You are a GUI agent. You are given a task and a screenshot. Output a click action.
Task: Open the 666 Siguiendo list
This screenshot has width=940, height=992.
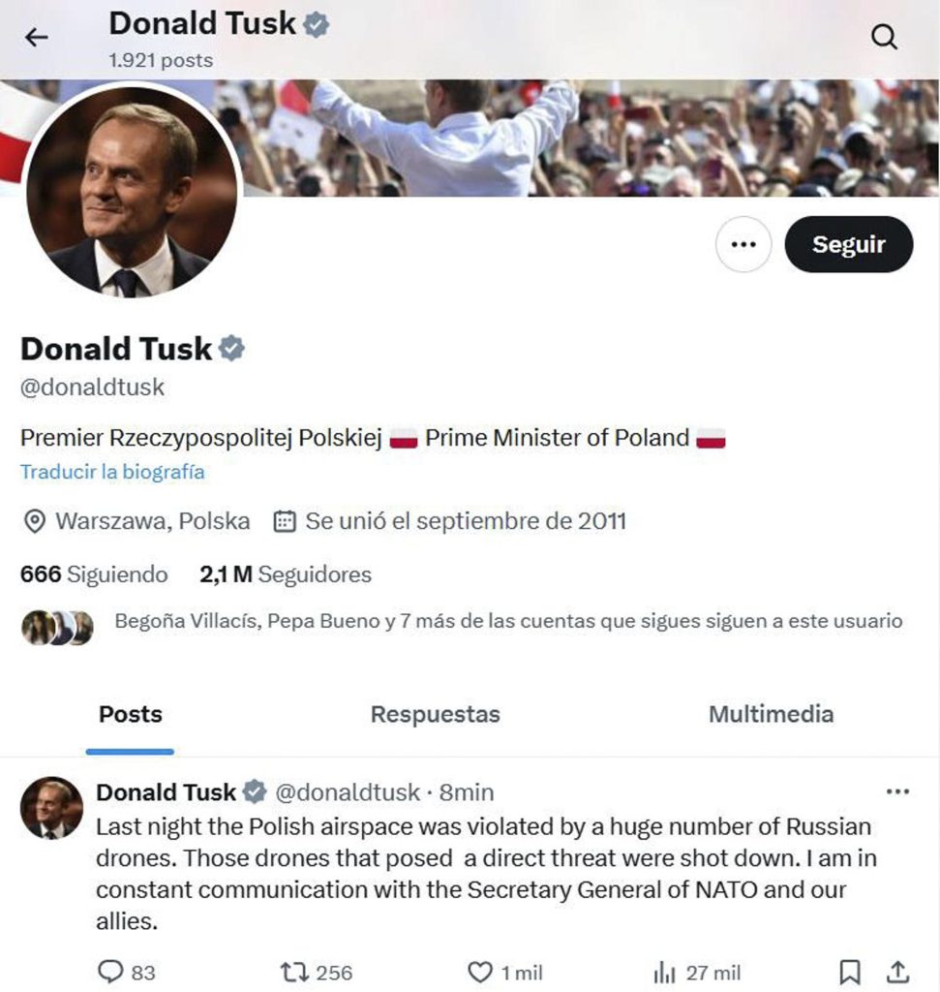click(x=92, y=573)
